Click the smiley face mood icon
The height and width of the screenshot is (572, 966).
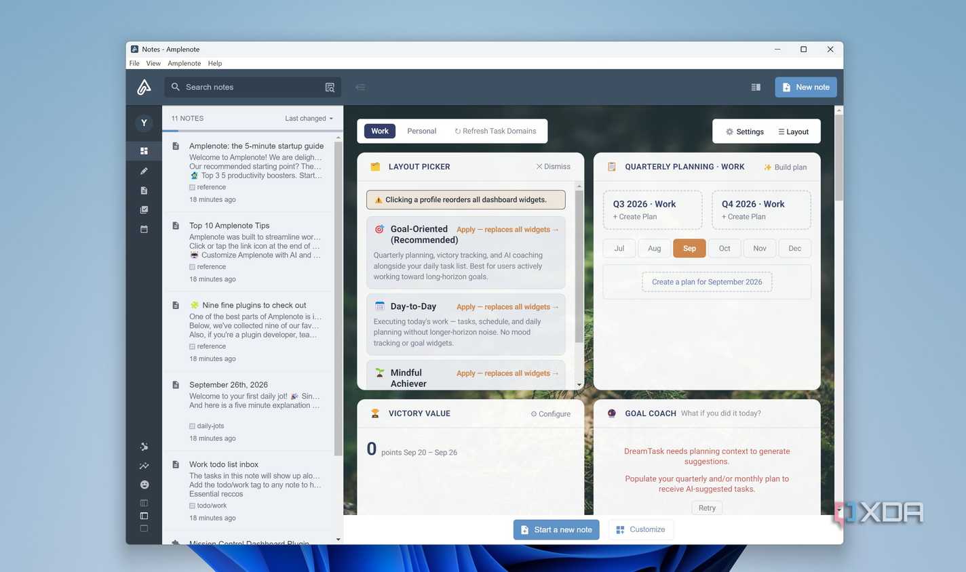tap(144, 485)
